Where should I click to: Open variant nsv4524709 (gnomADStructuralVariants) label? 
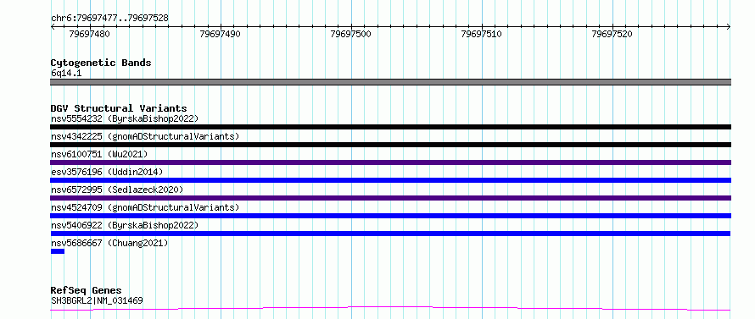click(x=145, y=207)
